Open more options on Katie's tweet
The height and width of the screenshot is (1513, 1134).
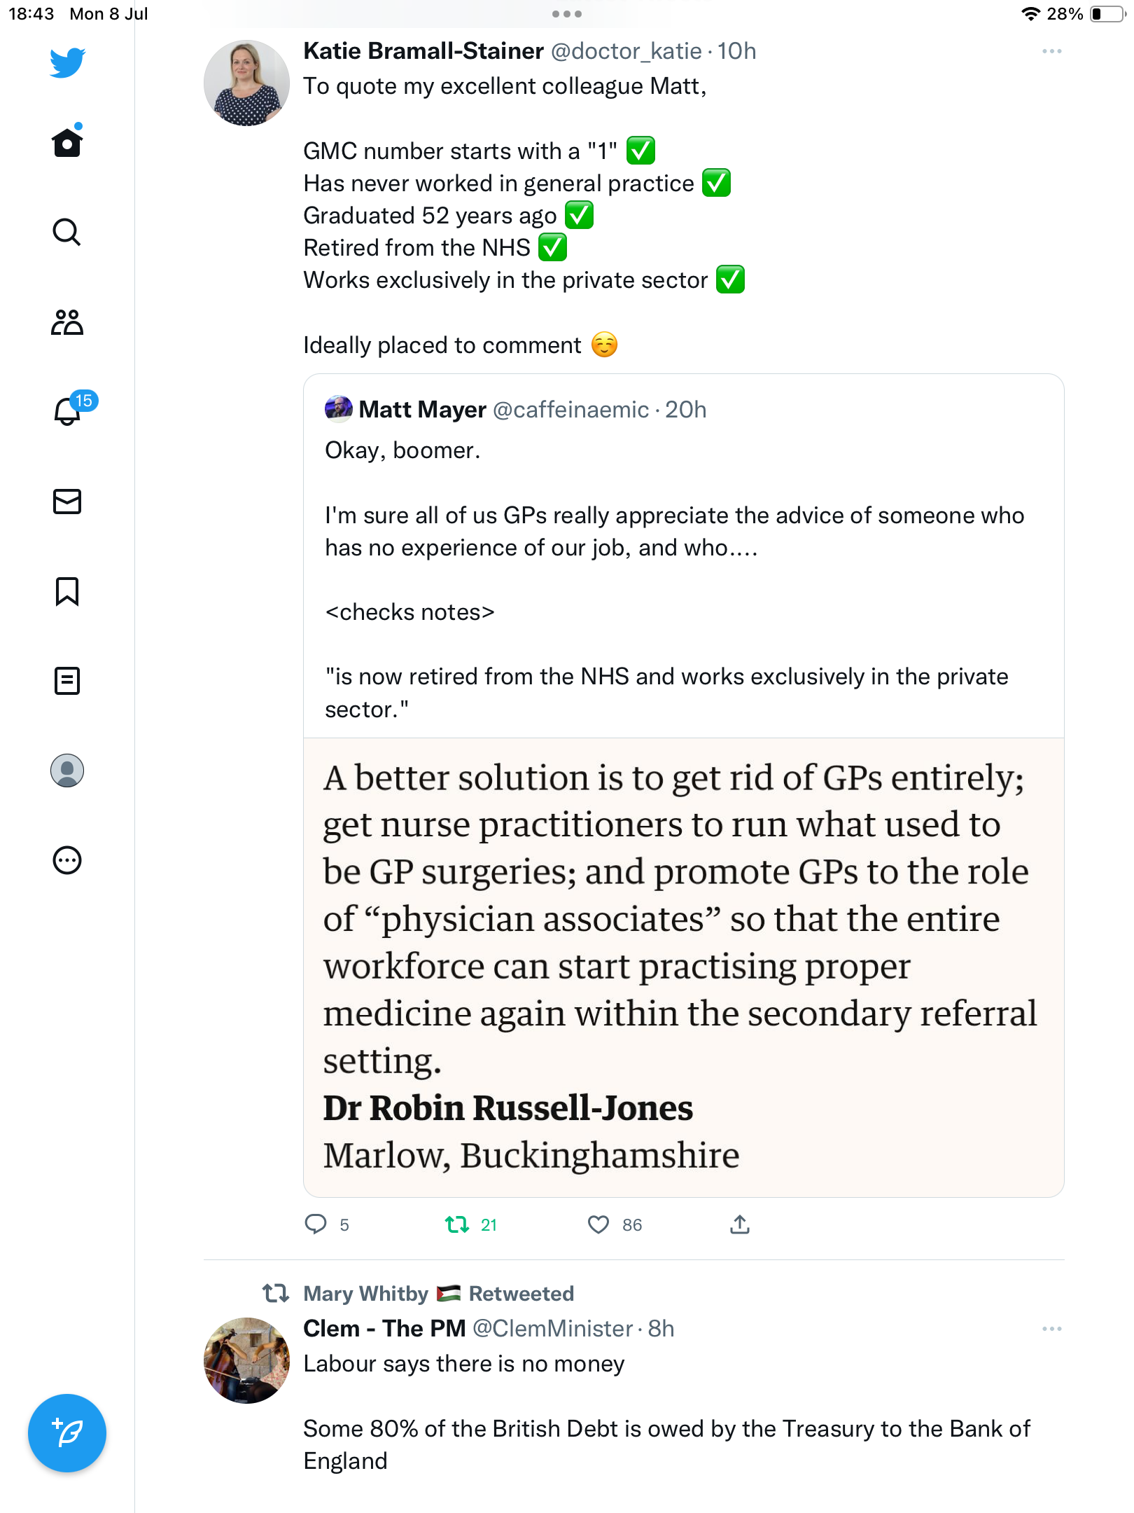point(1051,52)
